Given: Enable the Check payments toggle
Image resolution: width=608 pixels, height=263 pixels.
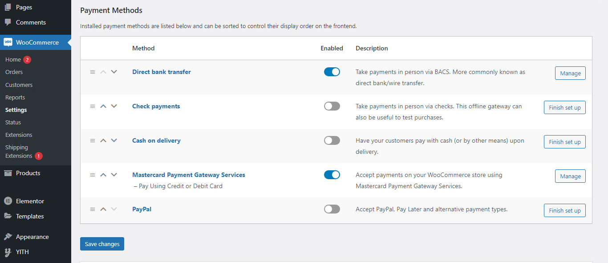Looking at the screenshot, I should pos(332,106).
